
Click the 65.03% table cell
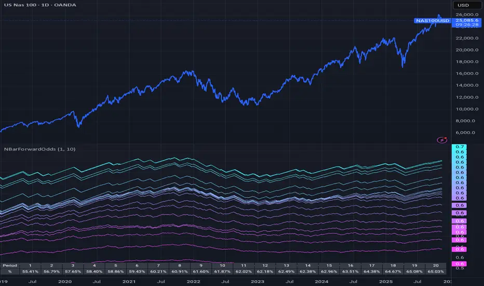436,271
